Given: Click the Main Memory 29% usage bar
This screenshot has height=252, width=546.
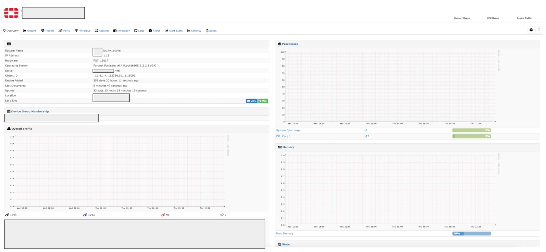Looking at the screenshot, I should click(x=471, y=234).
